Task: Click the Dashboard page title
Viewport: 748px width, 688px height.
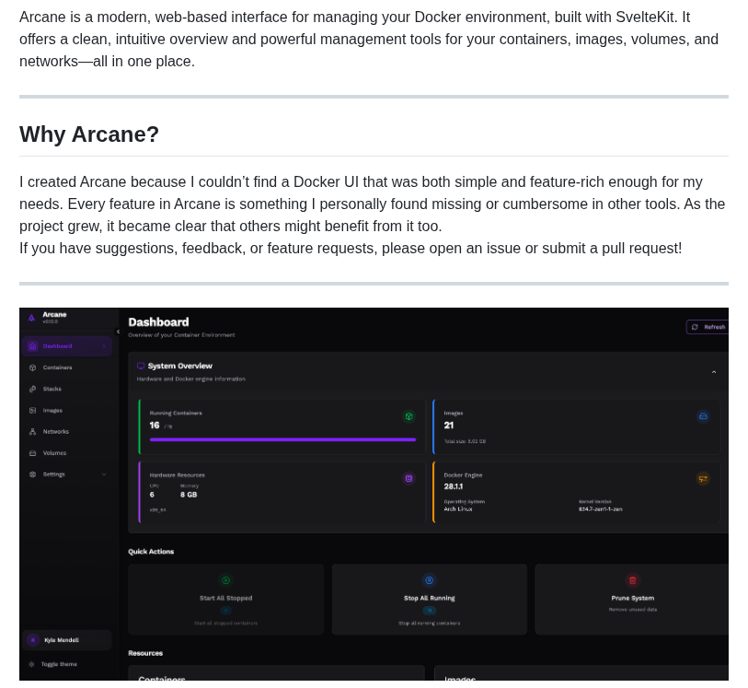Action: point(158,322)
